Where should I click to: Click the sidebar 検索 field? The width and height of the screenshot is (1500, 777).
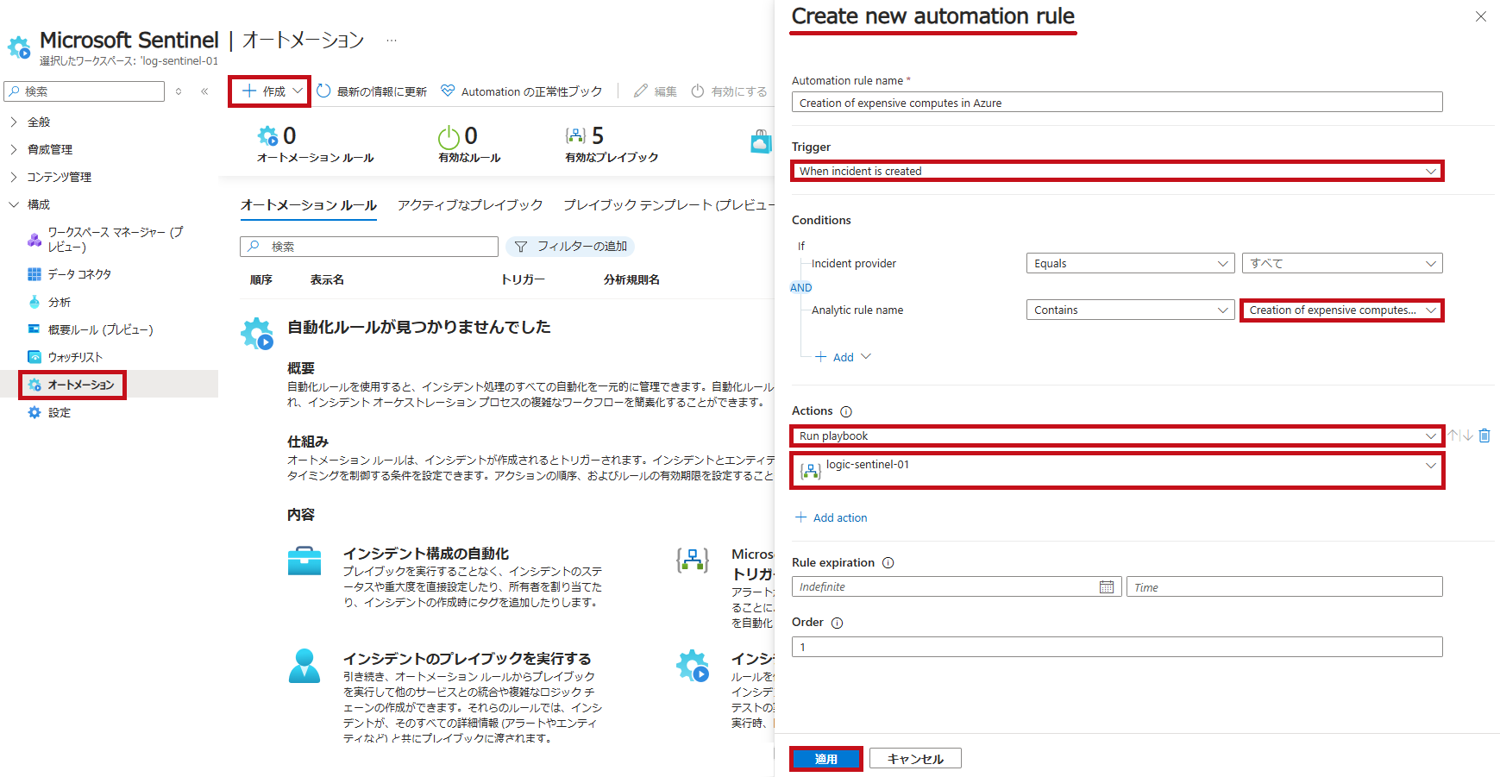pos(85,91)
